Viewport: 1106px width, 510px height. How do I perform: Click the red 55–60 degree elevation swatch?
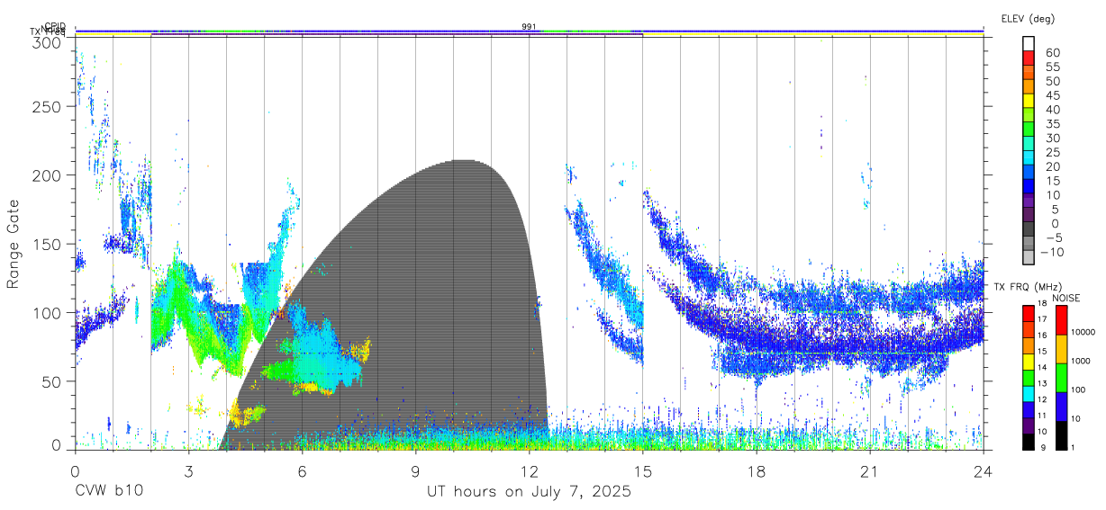click(1029, 58)
